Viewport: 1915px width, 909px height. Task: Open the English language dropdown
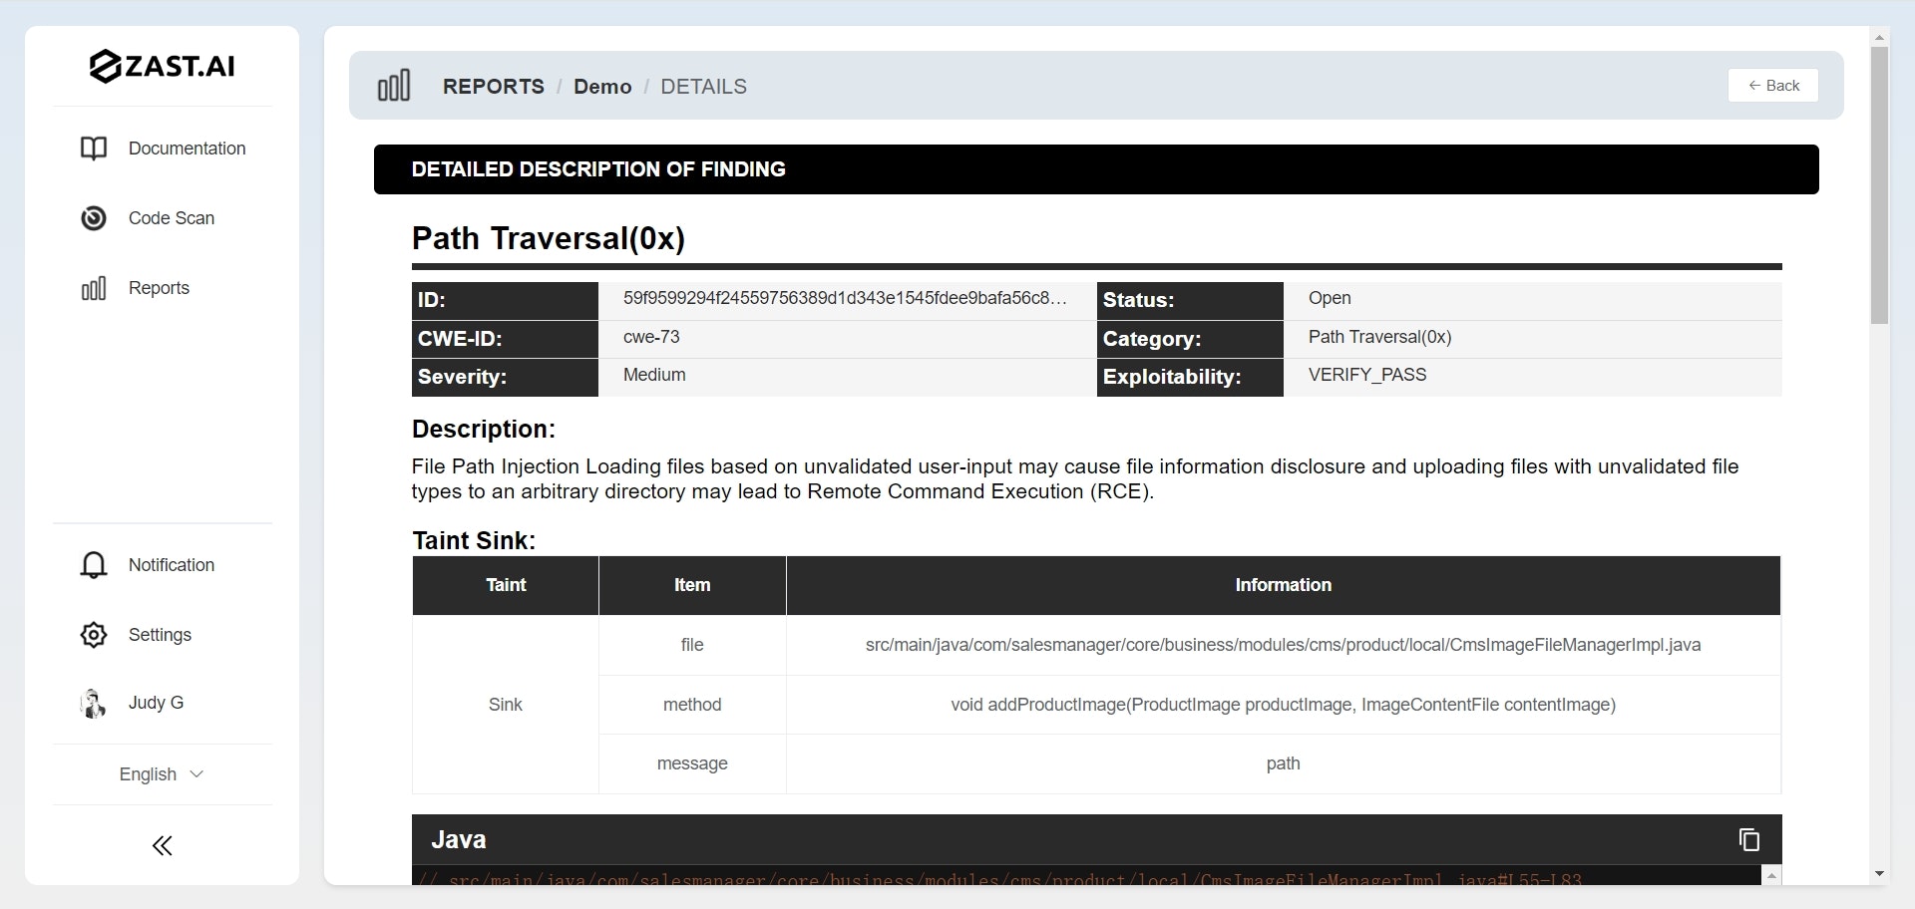(x=162, y=774)
